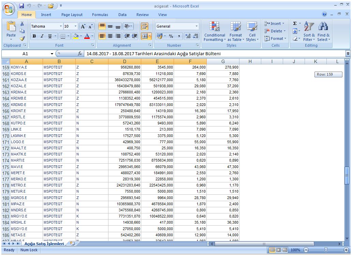Switch to the Page Layout ribbon tab

click(72, 15)
